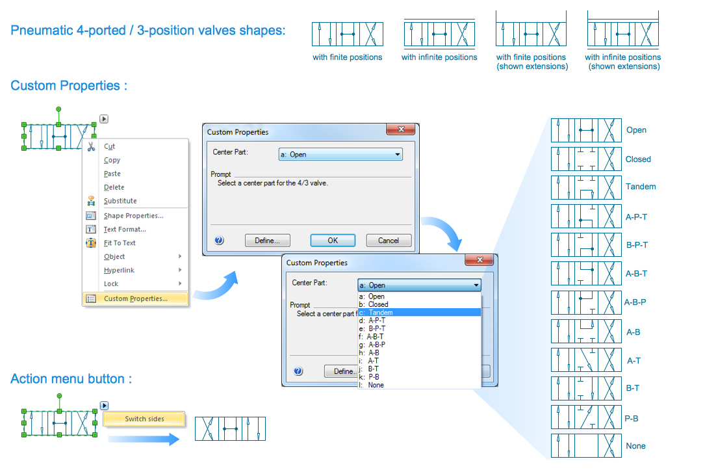Choose 'd: A-P-T' in dropdown list
The width and height of the screenshot is (716, 472).
(419, 321)
